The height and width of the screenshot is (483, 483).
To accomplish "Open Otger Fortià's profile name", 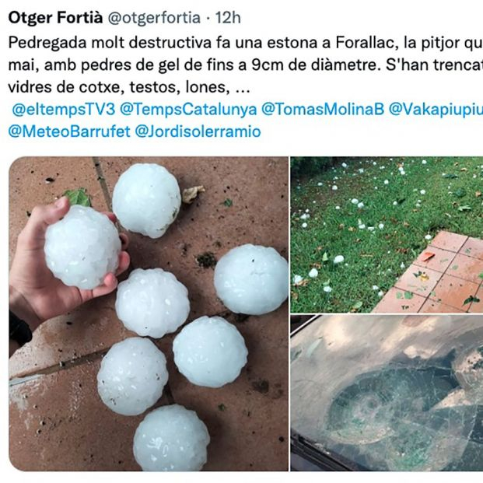I will tap(55, 18).
